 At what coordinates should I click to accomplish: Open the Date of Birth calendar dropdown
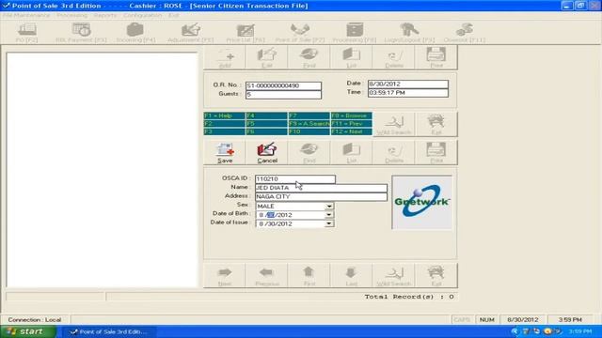[x=329, y=215]
